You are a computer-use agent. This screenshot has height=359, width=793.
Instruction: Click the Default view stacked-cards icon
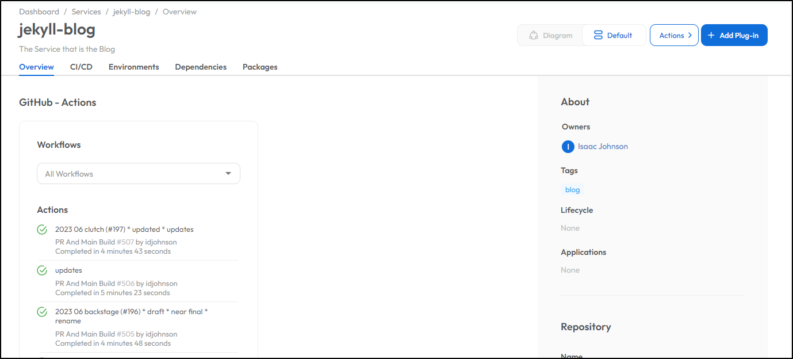[599, 35]
